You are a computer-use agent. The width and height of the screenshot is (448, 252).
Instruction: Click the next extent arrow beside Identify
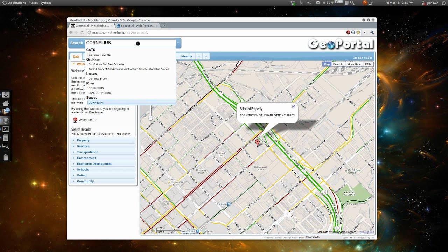tap(206, 56)
